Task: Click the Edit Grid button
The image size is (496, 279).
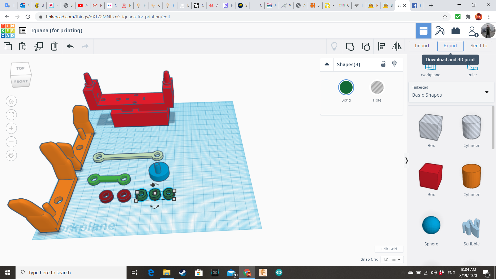Action: (x=389, y=249)
